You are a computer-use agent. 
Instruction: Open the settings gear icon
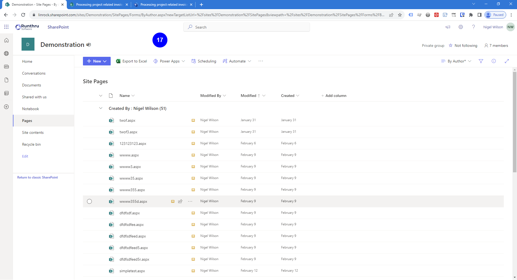pyautogui.click(x=461, y=27)
